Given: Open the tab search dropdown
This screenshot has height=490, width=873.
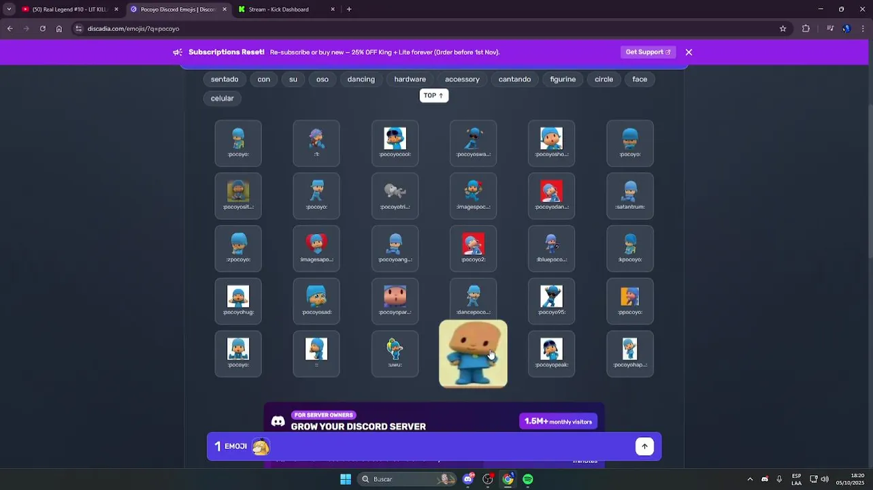Looking at the screenshot, I should pyautogui.click(x=8, y=10).
